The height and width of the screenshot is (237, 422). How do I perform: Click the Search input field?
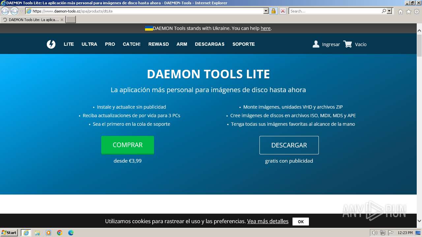tap(335, 11)
